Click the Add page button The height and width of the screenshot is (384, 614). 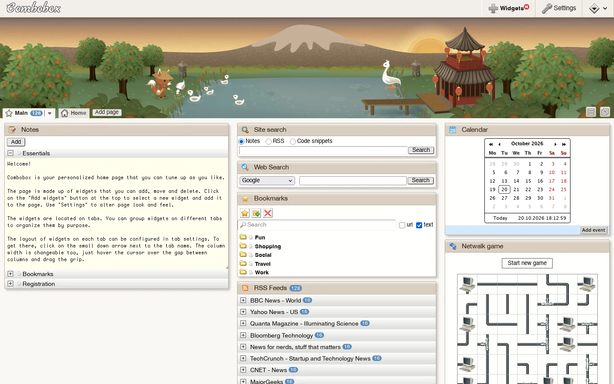coord(107,112)
